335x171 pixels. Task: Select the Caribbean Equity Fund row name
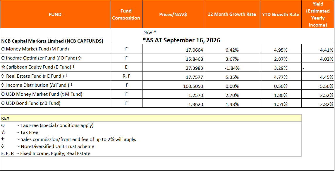(38, 67)
